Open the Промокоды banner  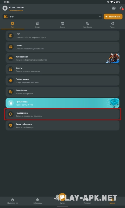click(x=63, y=103)
